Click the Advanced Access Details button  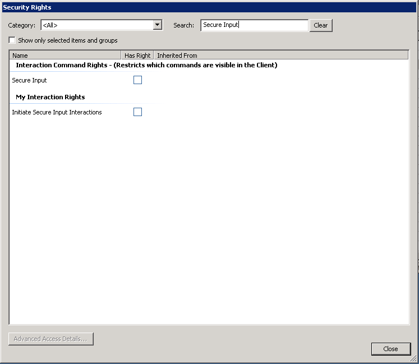point(50,339)
